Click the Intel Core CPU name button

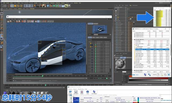88,98
